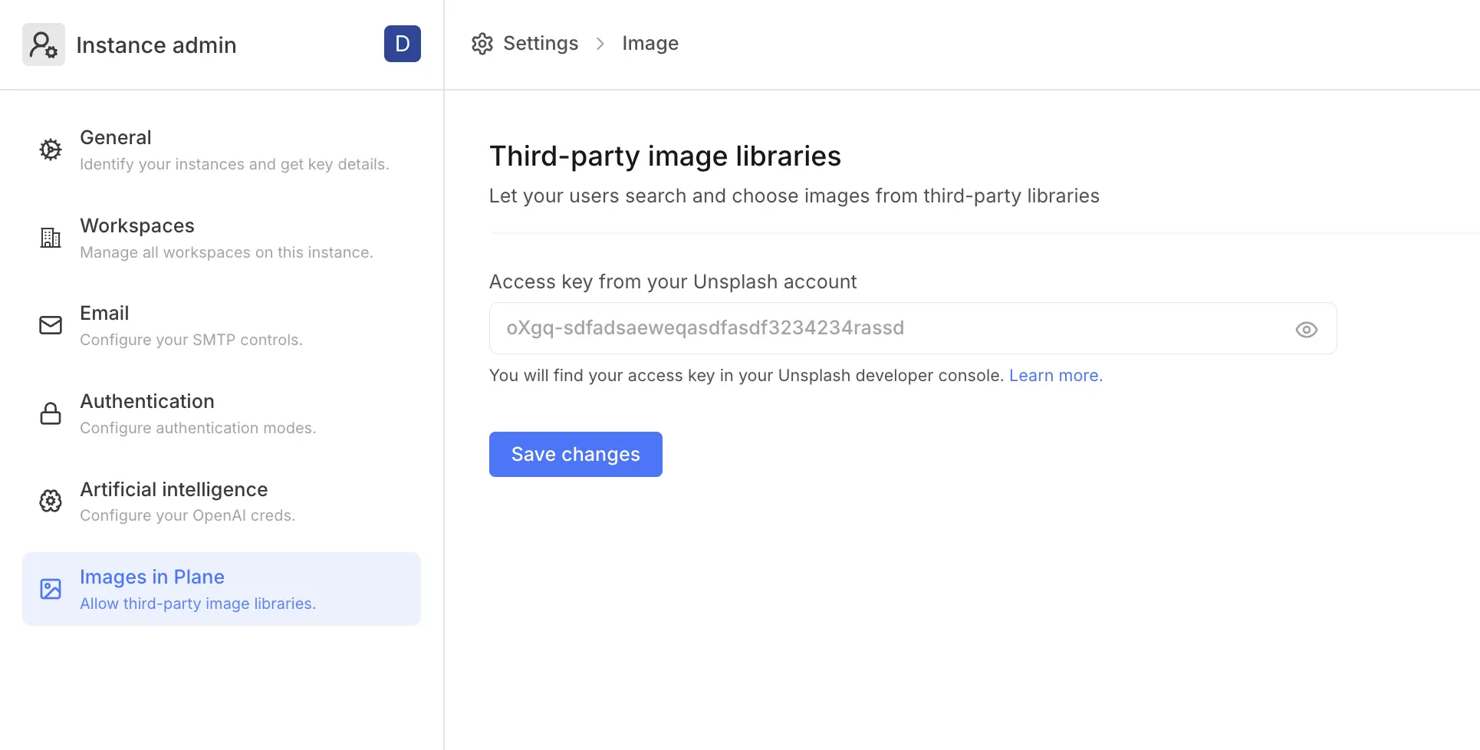
Task: Follow the Learn more link
Action: tap(1055, 376)
